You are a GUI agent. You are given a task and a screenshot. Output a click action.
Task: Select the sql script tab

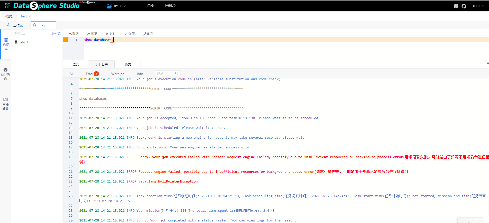coord(43,25)
